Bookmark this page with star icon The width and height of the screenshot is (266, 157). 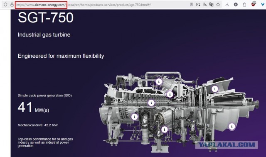218,5
